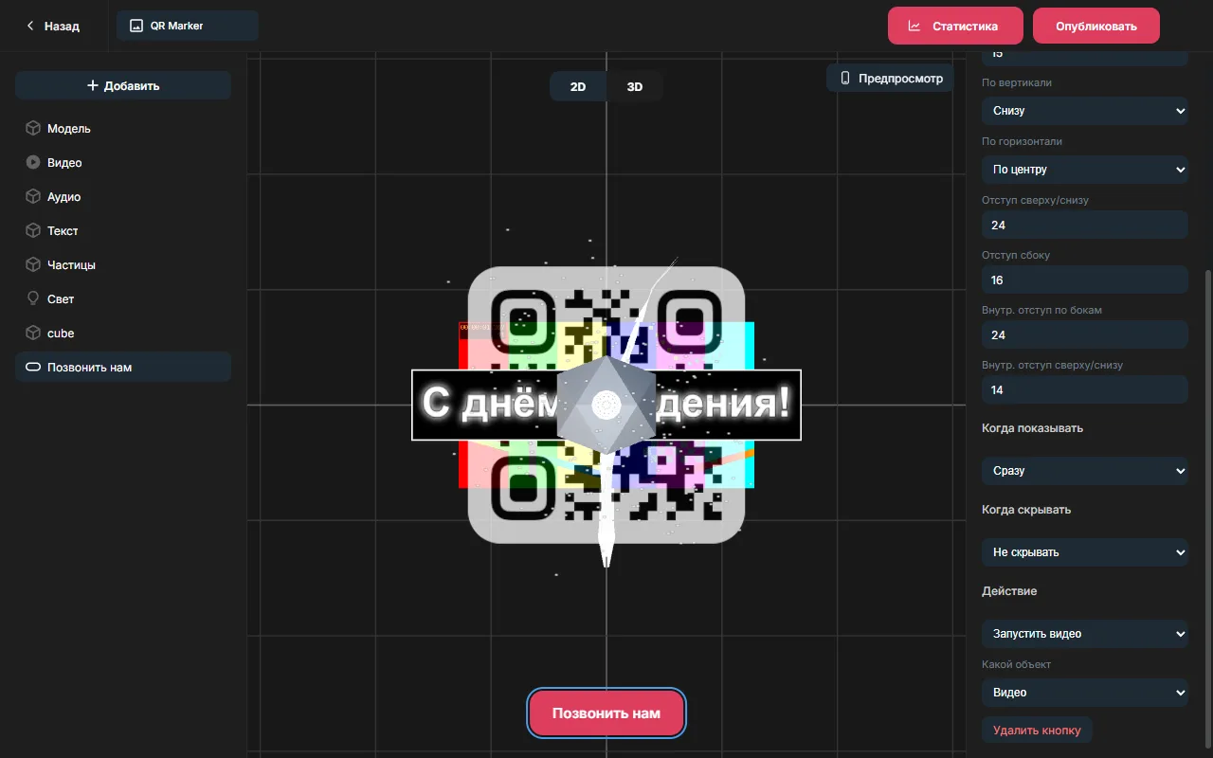The image size is (1213, 758).
Task: Open the Предпросмотр preview
Action: 890,79
